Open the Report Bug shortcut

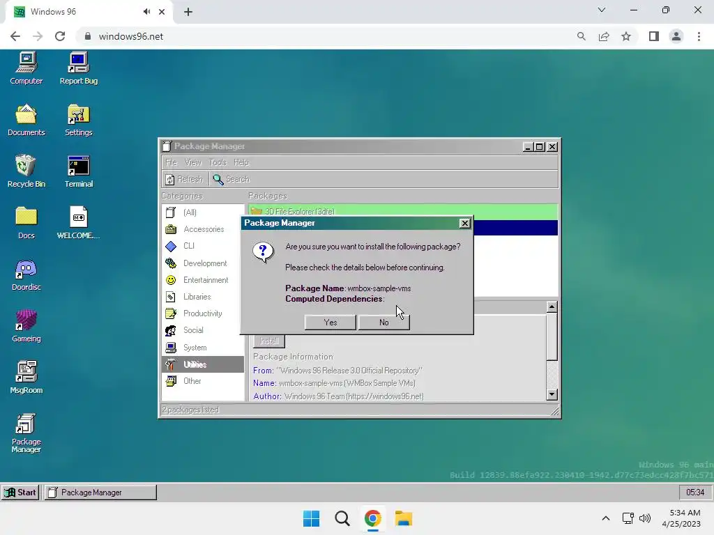78,68
